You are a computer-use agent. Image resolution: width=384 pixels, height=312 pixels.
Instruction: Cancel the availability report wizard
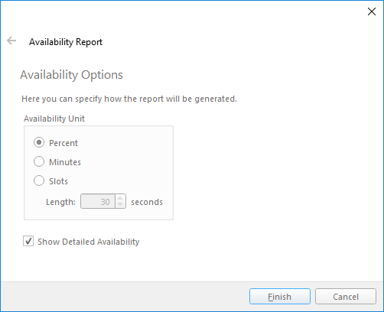tap(346, 297)
